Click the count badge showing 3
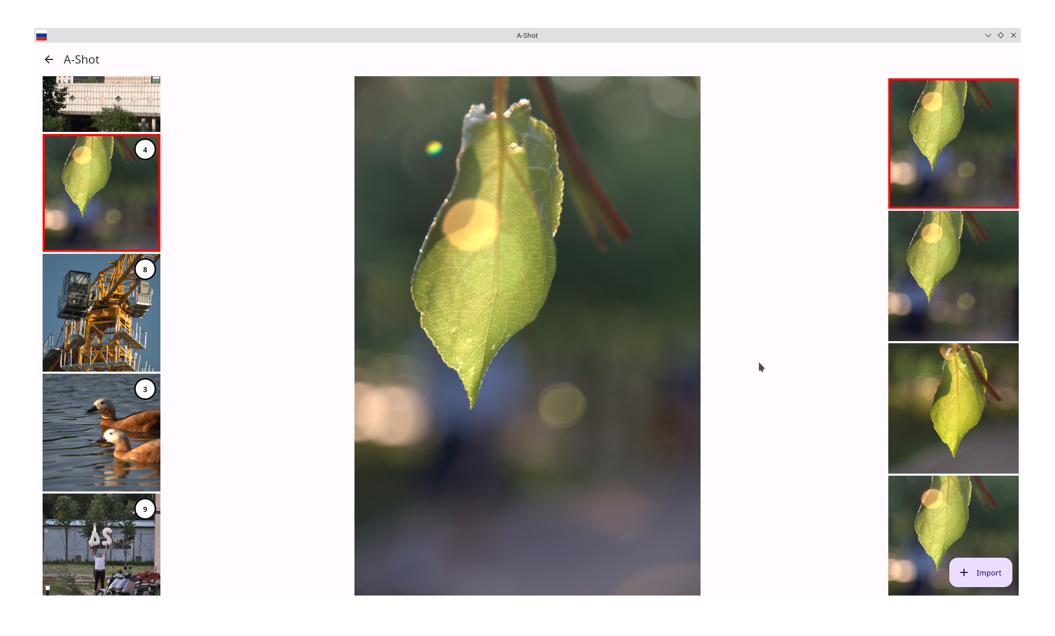This screenshot has height=636, width=1055. coord(145,389)
